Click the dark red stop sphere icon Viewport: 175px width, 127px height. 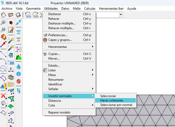click(x=11, y=23)
